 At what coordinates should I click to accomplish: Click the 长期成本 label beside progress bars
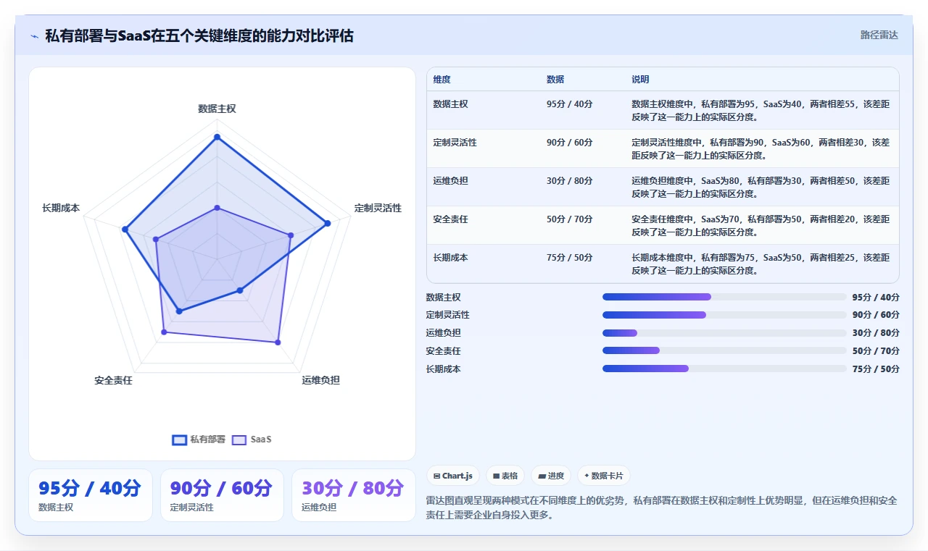click(444, 369)
